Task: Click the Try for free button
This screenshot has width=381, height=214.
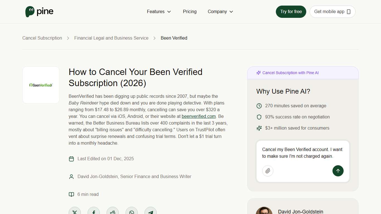Action: (291, 11)
